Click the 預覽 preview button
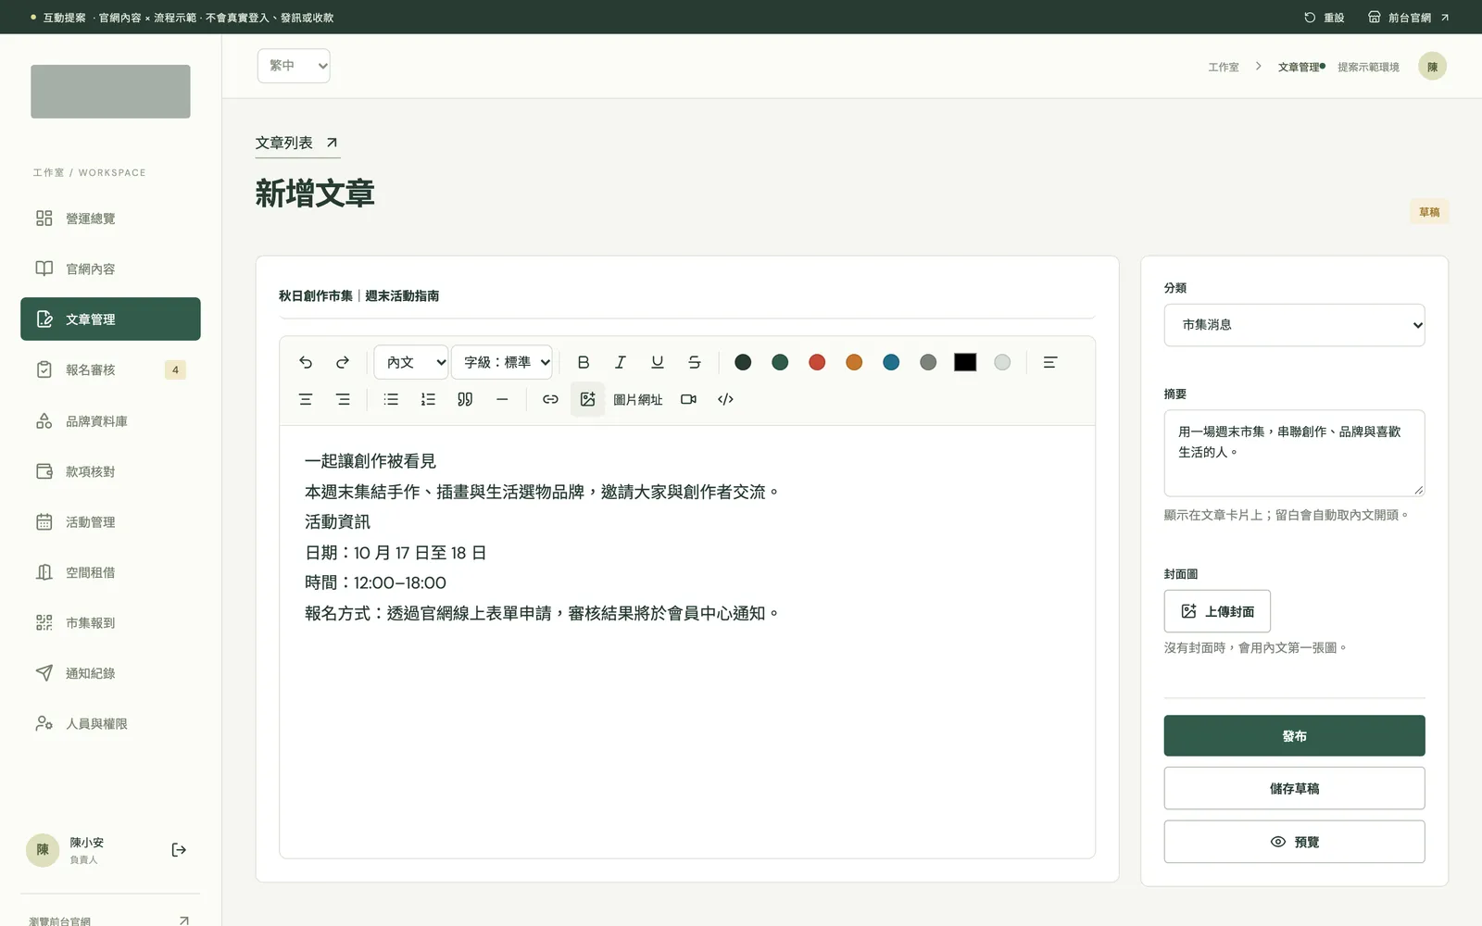Screen dimensions: 1482x926 (1294, 842)
